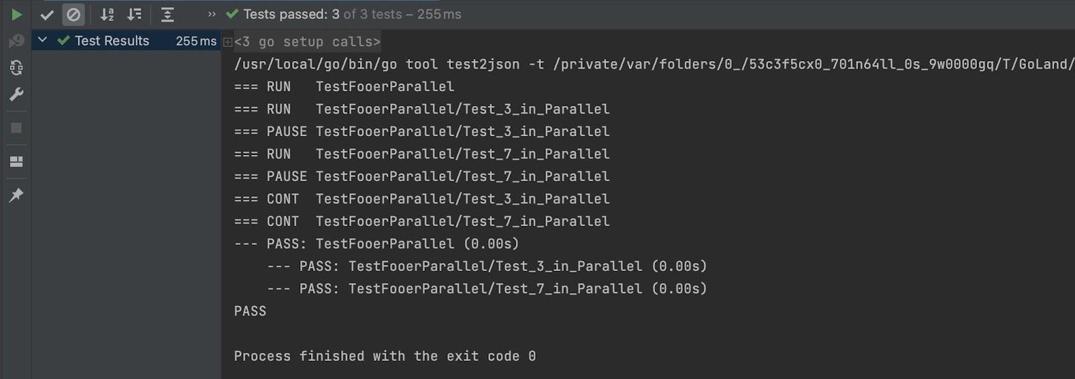This screenshot has height=379, width=1075.
Task: Click the Restore Layout icon
Action: 16,162
